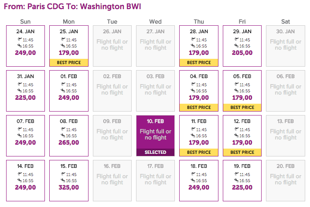Click the unavailable 26. JAN date cell
Screen dimensions: 310x207
pos(112,46)
